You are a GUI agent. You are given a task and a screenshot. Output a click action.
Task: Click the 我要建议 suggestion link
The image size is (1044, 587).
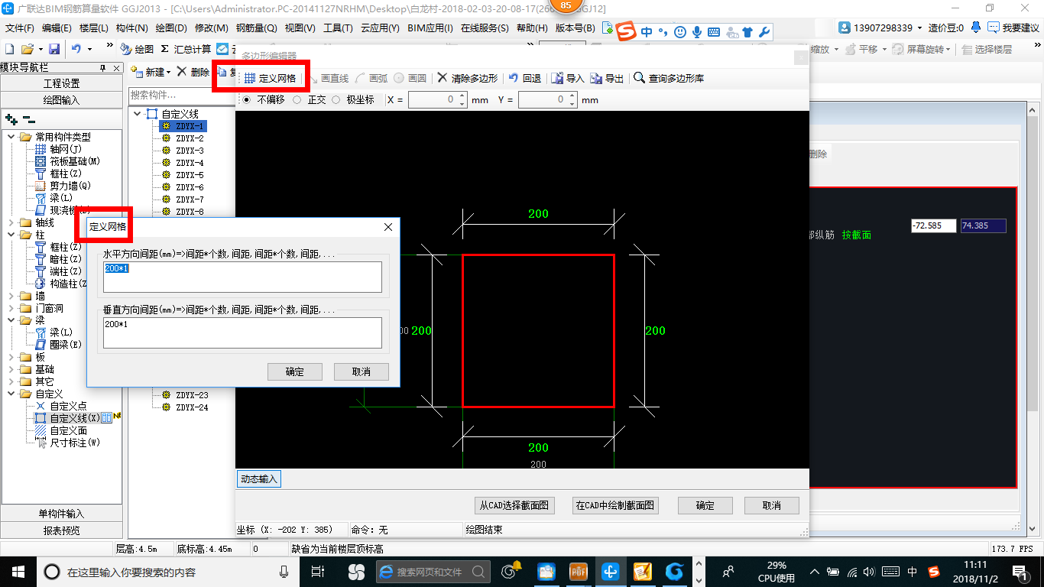[x=1013, y=28]
